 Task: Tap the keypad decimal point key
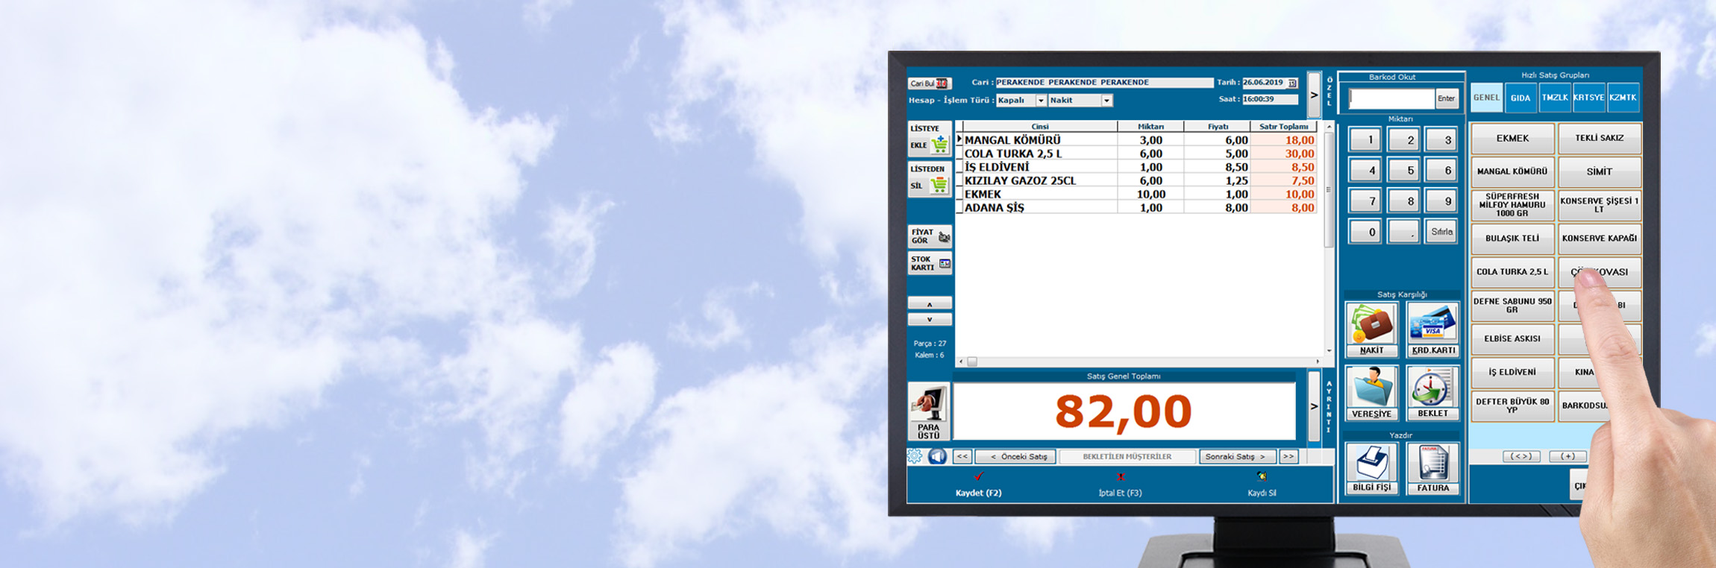(1403, 232)
